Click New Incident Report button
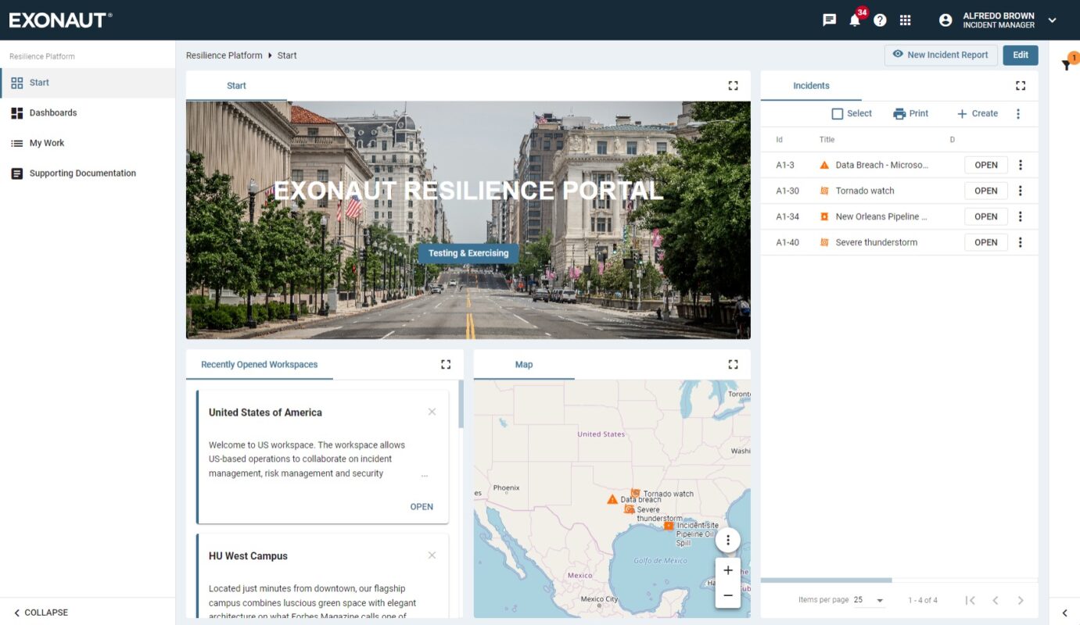This screenshot has height=625, width=1080. 941,55
